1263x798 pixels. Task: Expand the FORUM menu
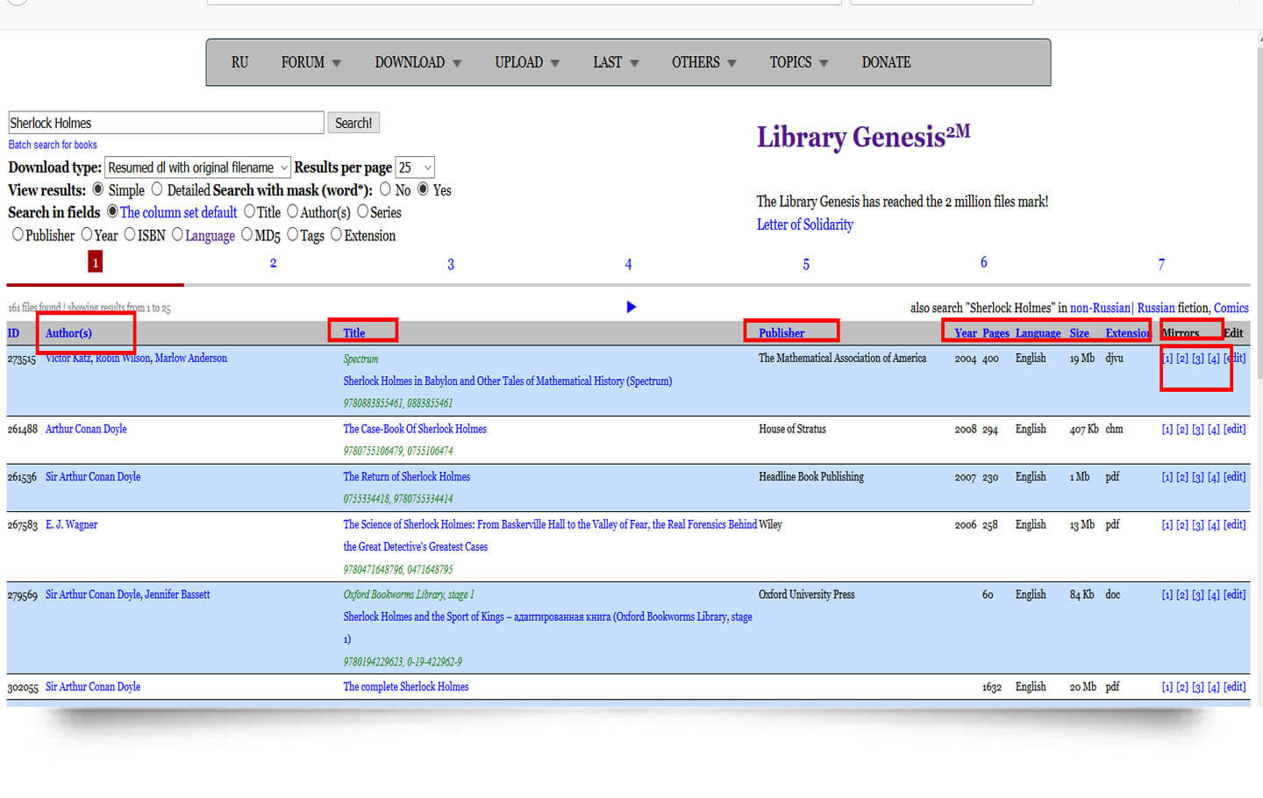(x=311, y=62)
